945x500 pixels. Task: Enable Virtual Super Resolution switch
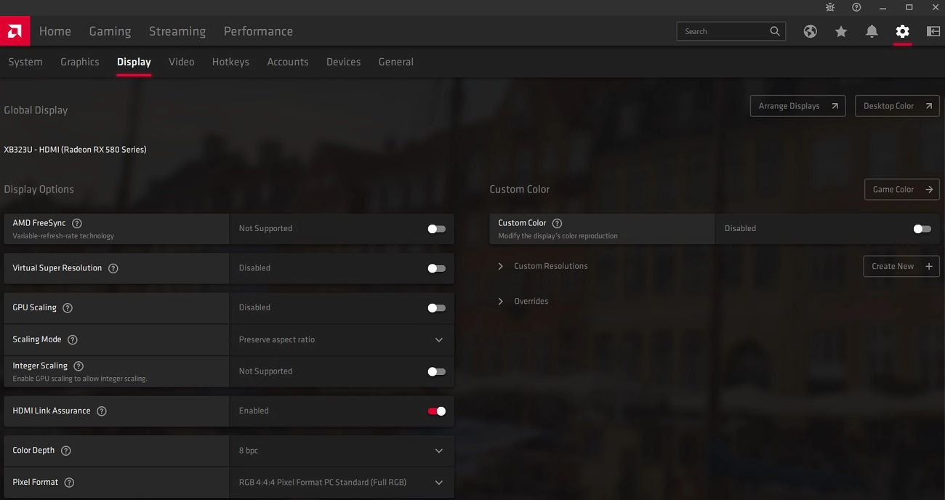(436, 268)
